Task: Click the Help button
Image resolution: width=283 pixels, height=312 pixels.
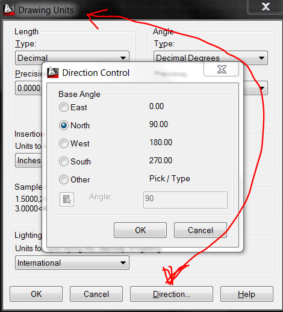Action: click(247, 294)
